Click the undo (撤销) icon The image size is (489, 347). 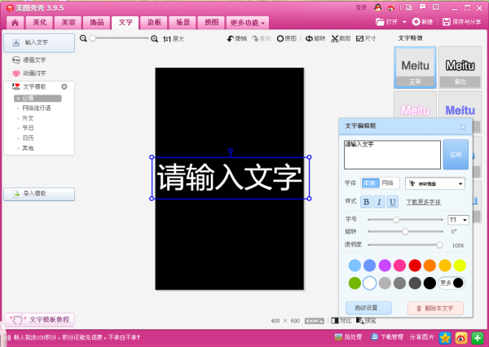click(x=230, y=38)
